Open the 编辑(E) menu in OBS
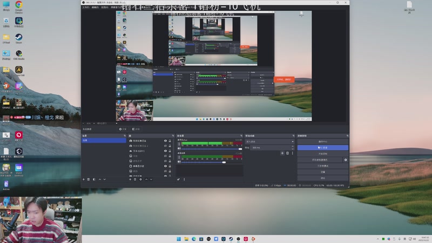Screen dimensions: 432x243 point(95,8)
